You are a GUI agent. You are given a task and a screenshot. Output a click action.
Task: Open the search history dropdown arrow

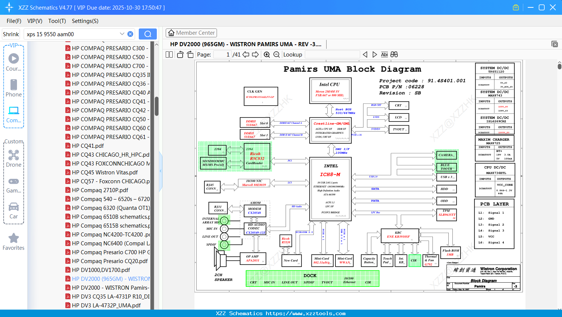click(122, 34)
